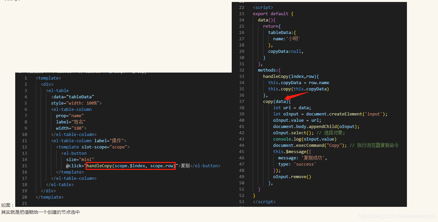Click the 'size="mini"' attribute
The image size is (438, 222).
80,160
